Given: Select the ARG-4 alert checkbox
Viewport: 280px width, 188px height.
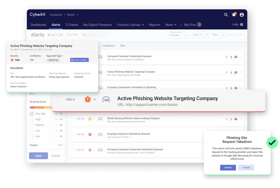Looking at the screenshot, I should 59,99.
